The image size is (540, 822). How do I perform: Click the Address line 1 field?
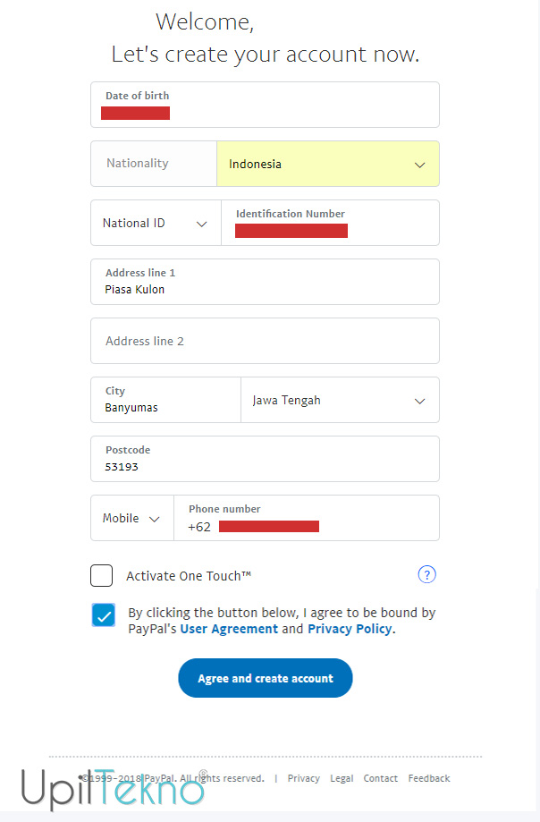(x=265, y=282)
